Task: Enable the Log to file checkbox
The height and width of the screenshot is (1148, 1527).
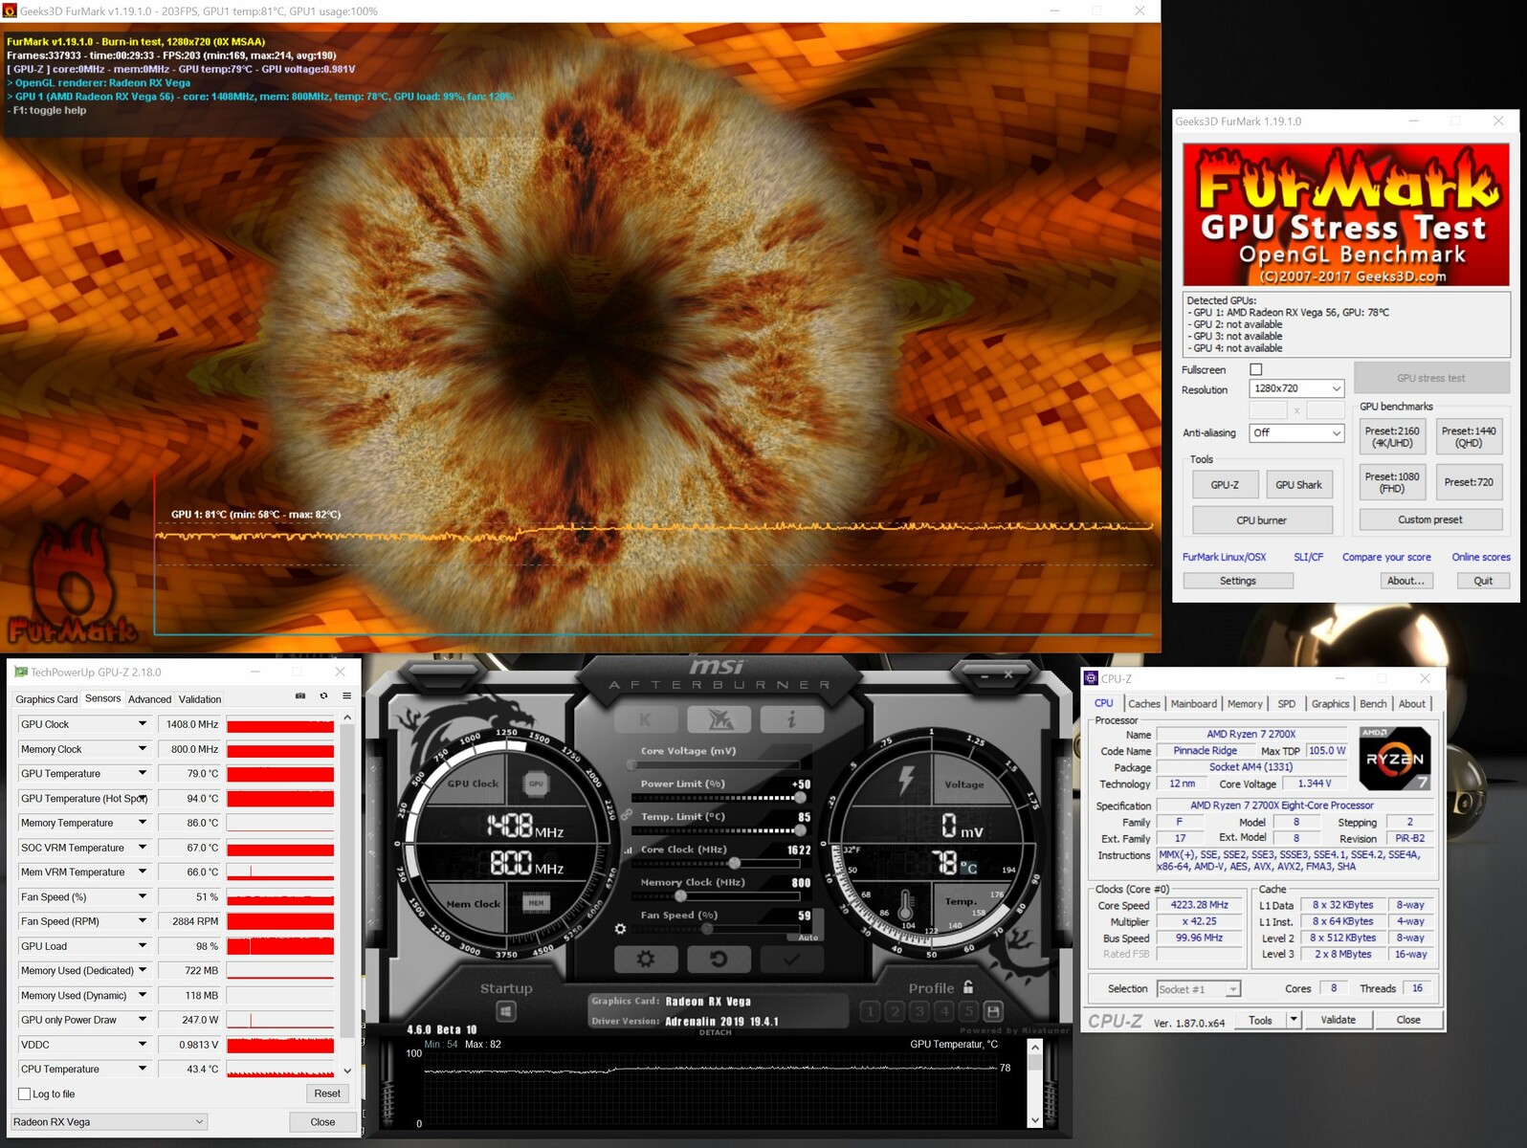Action: coord(25,1093)
